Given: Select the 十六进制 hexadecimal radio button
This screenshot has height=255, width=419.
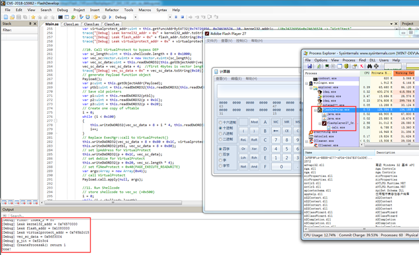Looking at the screenshot, I should [220, 123].
